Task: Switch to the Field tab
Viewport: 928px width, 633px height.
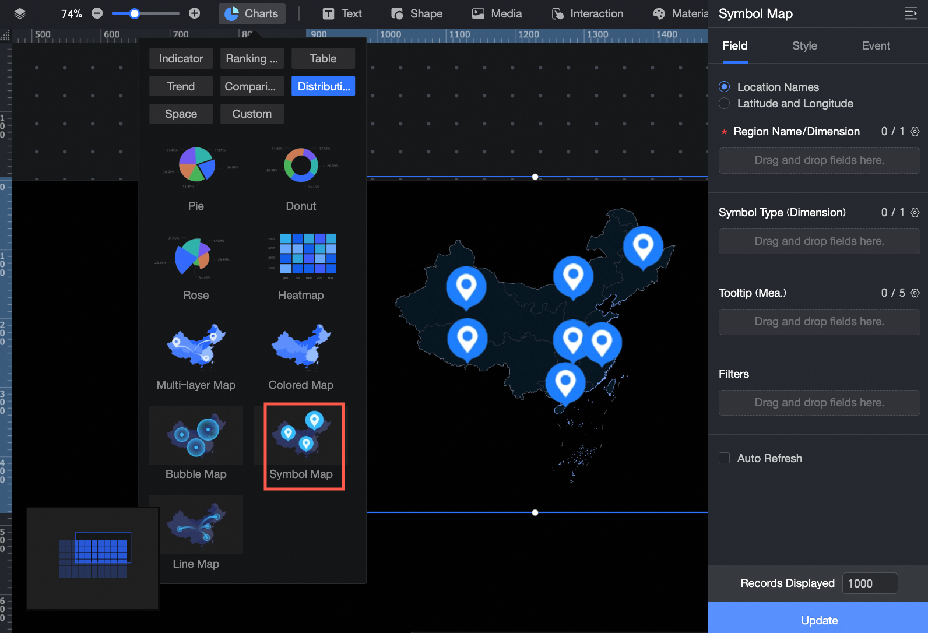Action: pos(735,45)
